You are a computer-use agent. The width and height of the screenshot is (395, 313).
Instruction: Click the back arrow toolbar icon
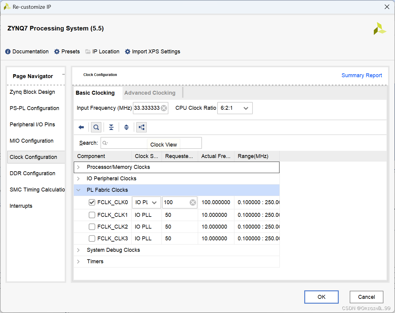click(81, 127)
